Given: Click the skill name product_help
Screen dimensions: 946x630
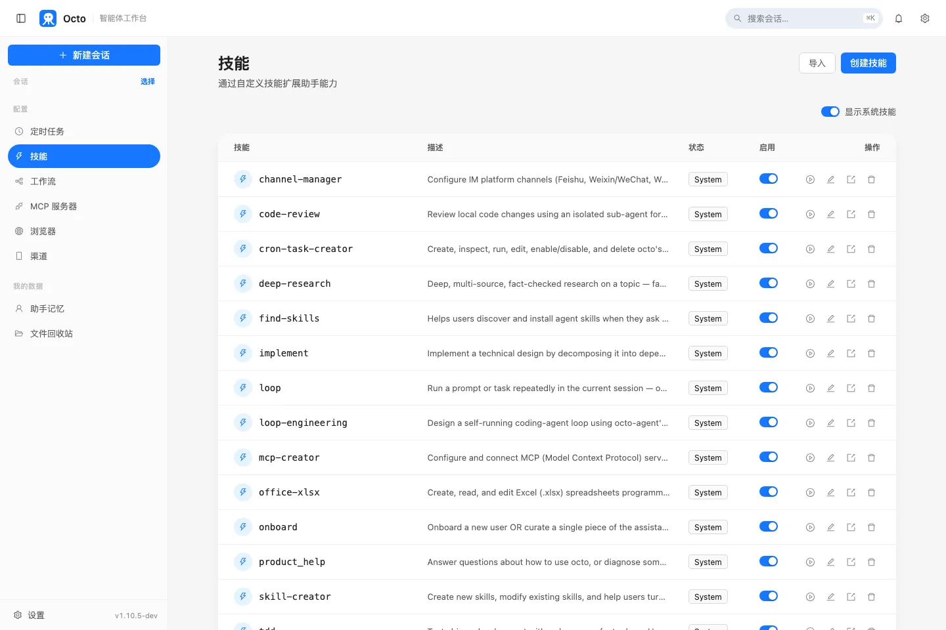Looking at the screenshot, I should click(292, 562).
